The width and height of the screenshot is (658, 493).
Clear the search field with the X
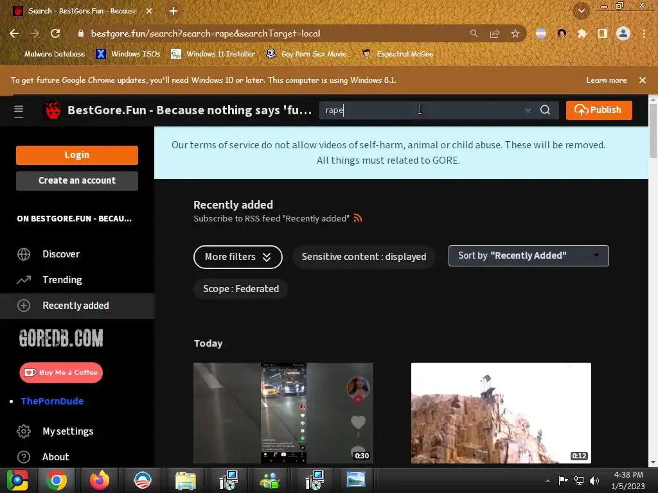click(x=528, y=110)
